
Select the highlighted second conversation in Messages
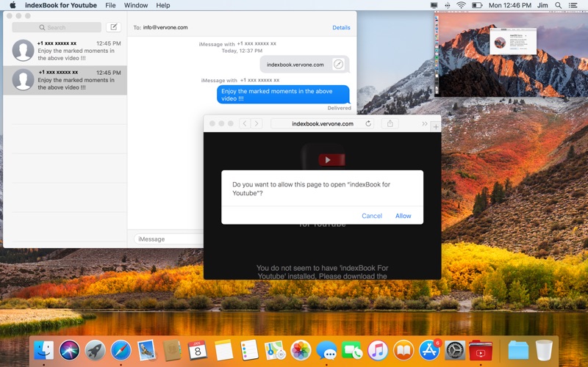click(x=65, y=80)
